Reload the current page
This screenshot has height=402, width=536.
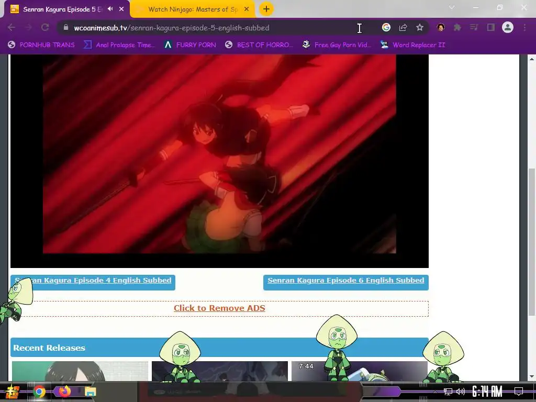tap(45, 27)
